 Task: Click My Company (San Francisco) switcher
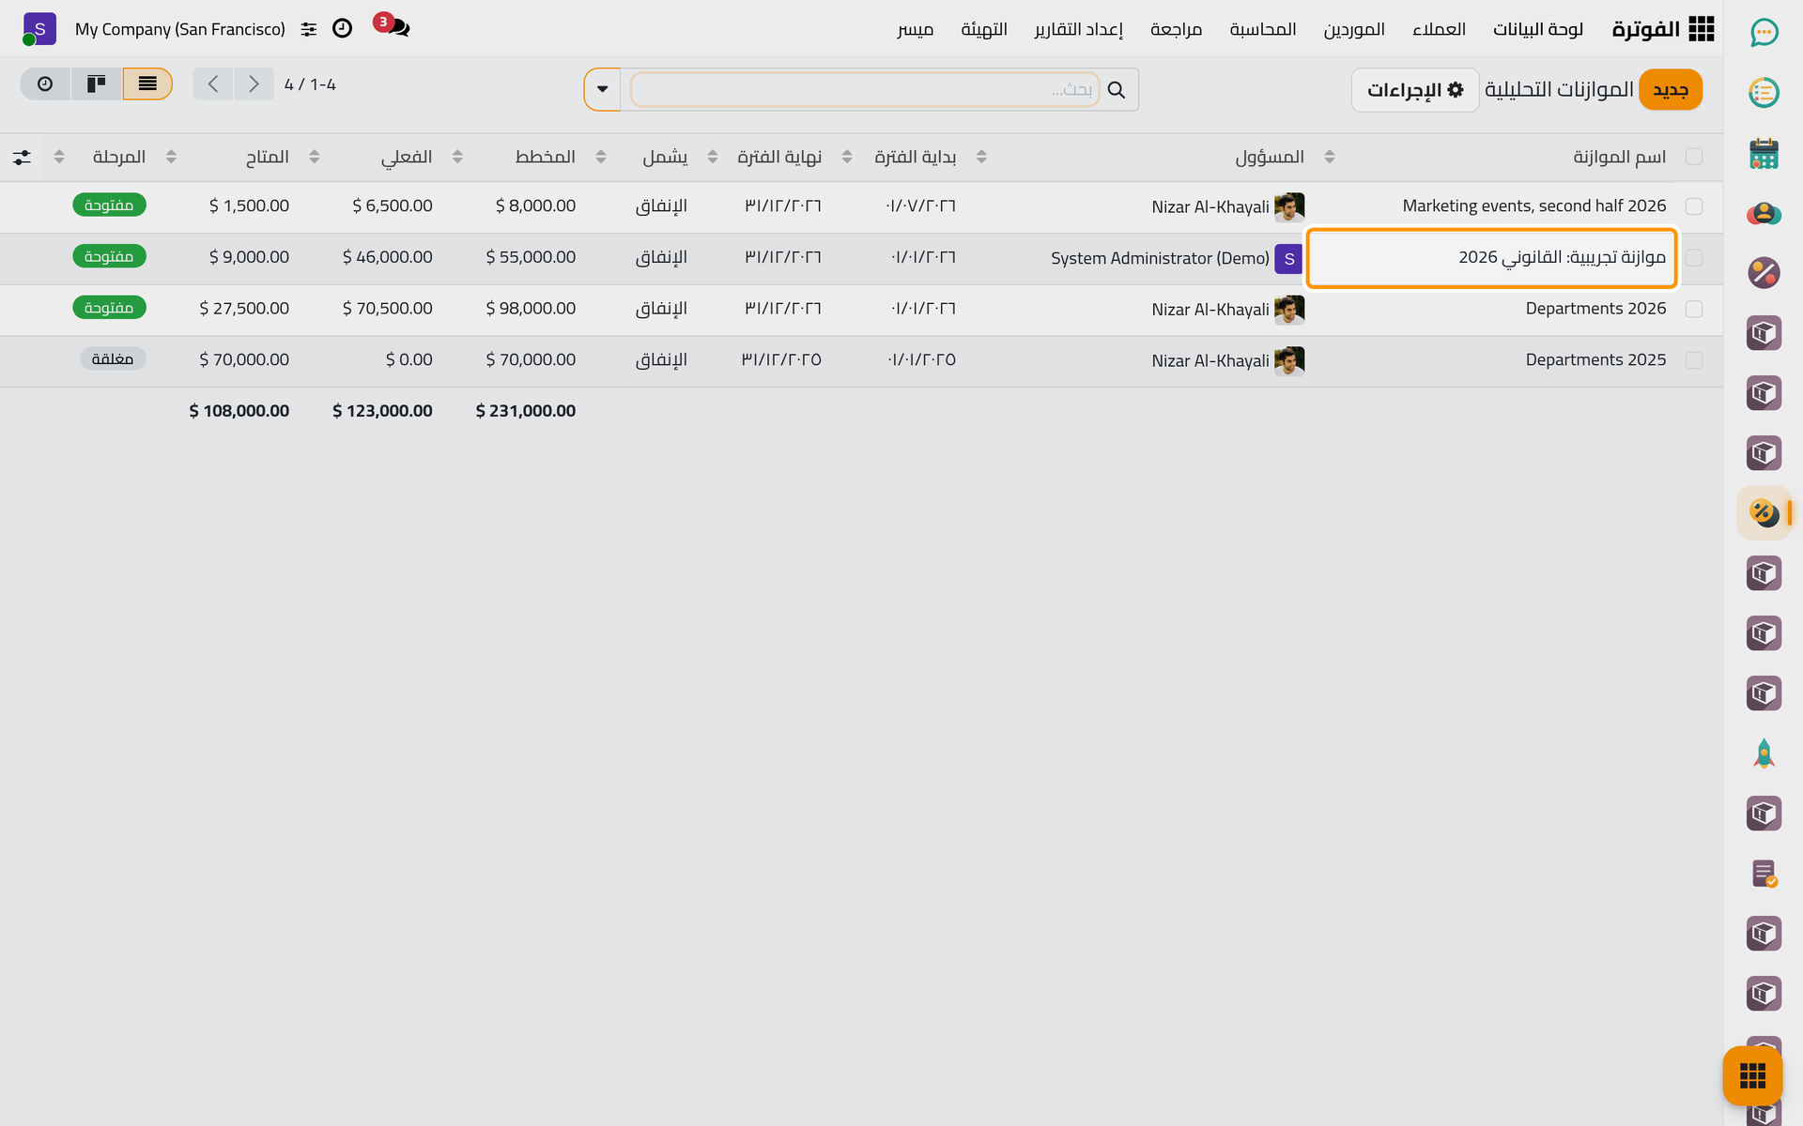coord(180,29)
